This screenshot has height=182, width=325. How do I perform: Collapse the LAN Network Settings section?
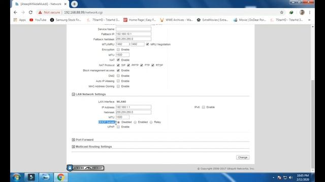[x=73, y=94]
